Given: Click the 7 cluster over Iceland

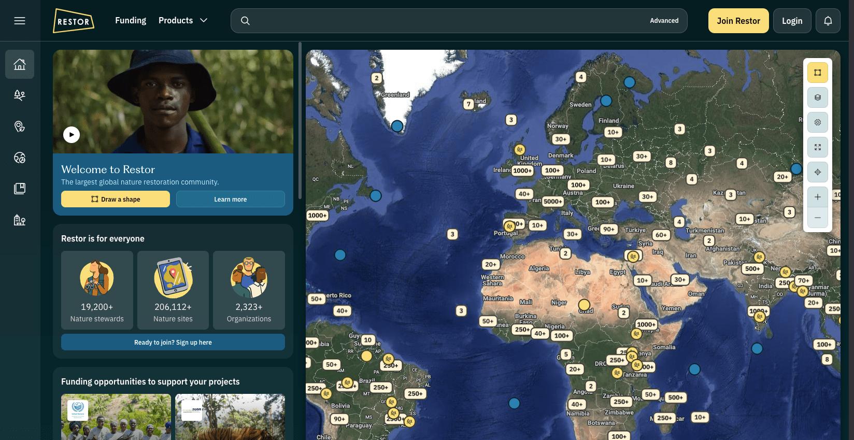Looking at the screenshot, I should coord(468,104).
